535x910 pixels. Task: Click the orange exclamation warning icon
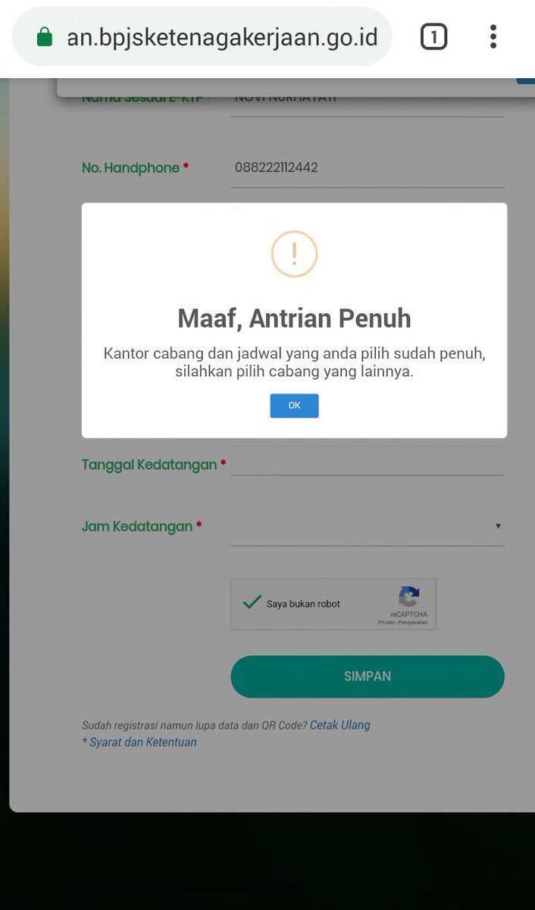coord(294,254)
